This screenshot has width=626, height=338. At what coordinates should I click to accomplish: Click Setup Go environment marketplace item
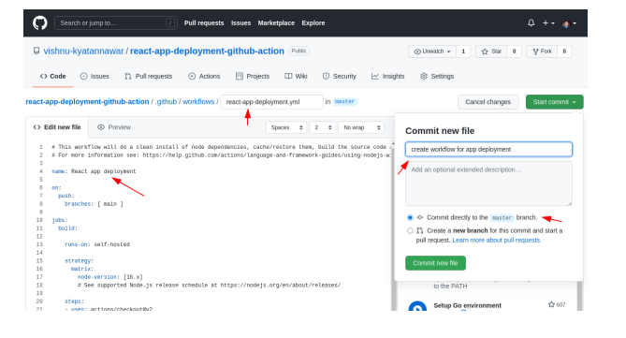point(468,305)
